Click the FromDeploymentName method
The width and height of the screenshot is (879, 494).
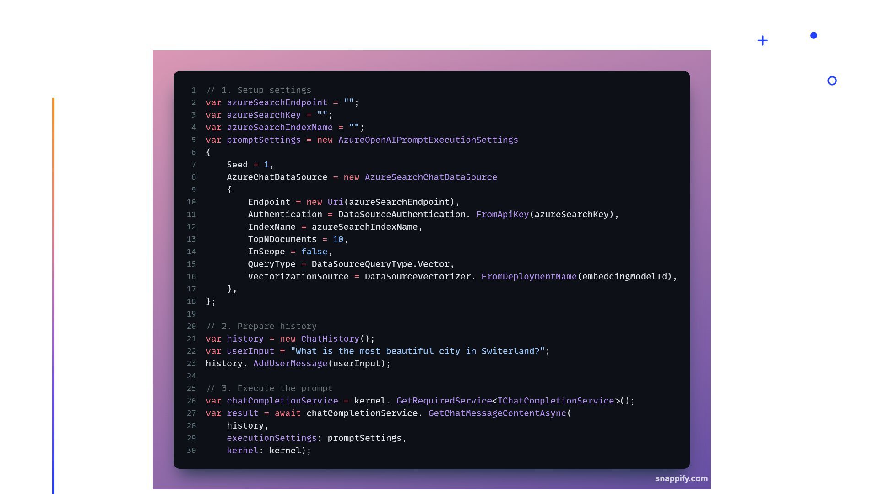coord(529,277)
